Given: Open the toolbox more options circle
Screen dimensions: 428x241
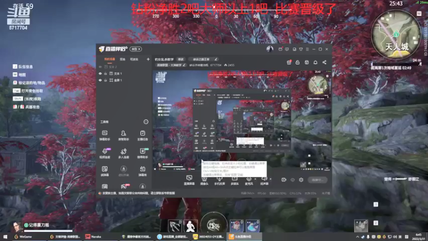Looking at the screenshot, I should click(x=146, y=122).
